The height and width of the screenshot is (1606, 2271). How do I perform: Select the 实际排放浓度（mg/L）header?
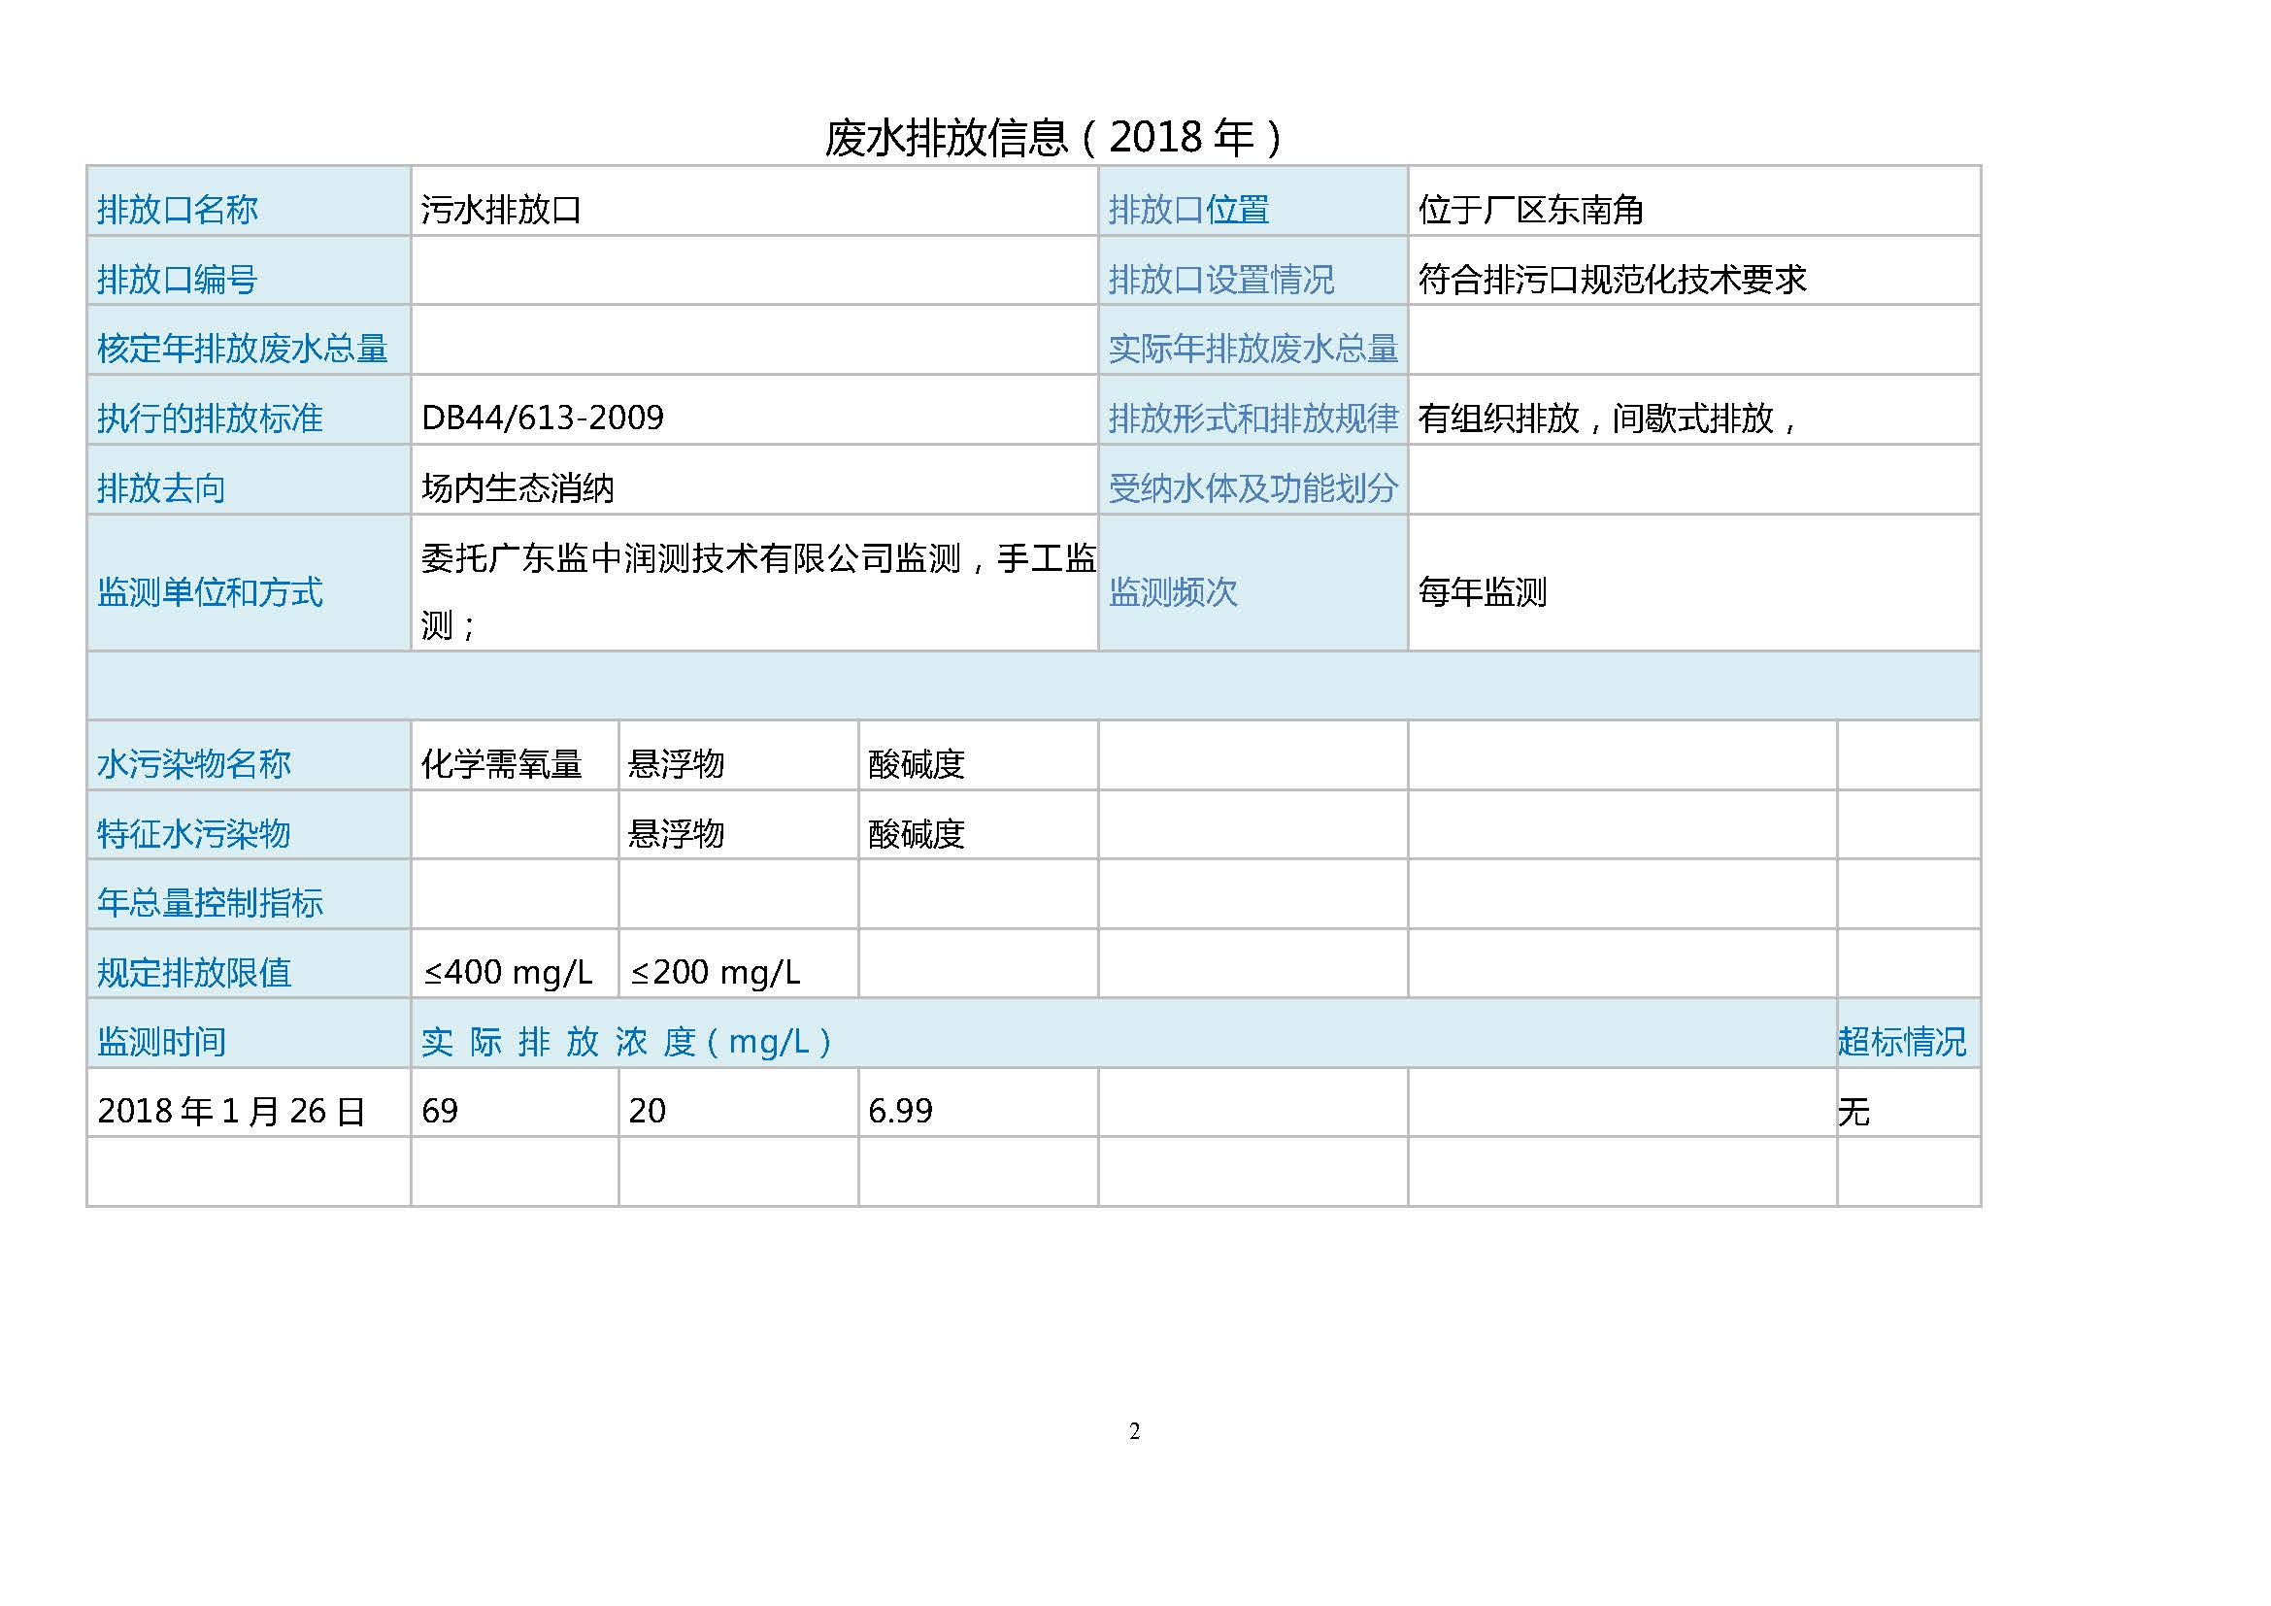627,1042
